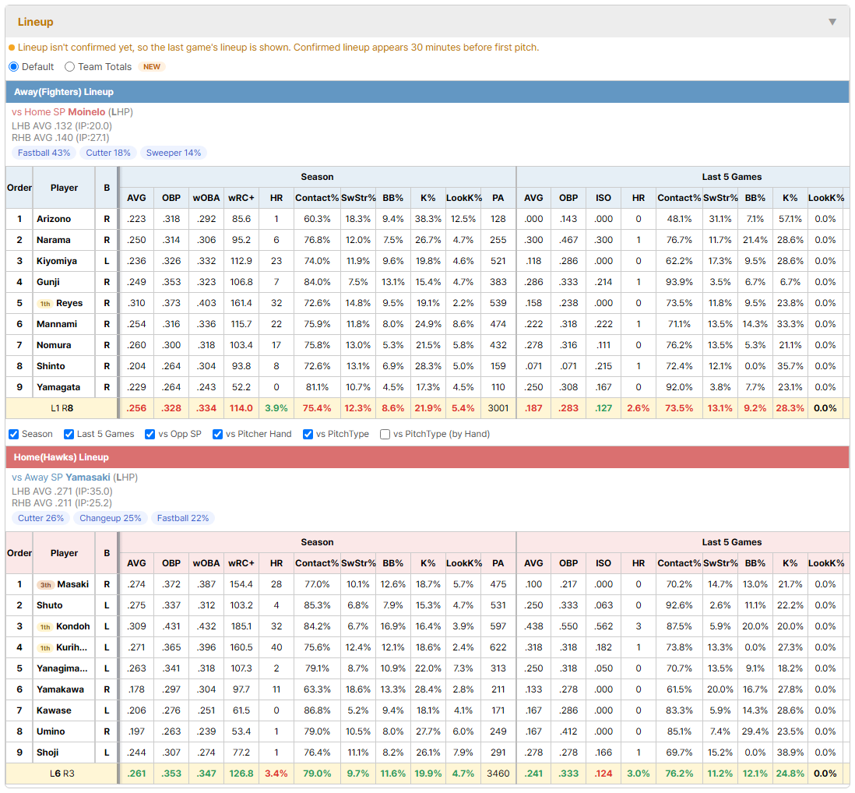This screenshot has height=793, width=855.
Task: Disable the vs PitchType checkbox
Action: point(308,434)
